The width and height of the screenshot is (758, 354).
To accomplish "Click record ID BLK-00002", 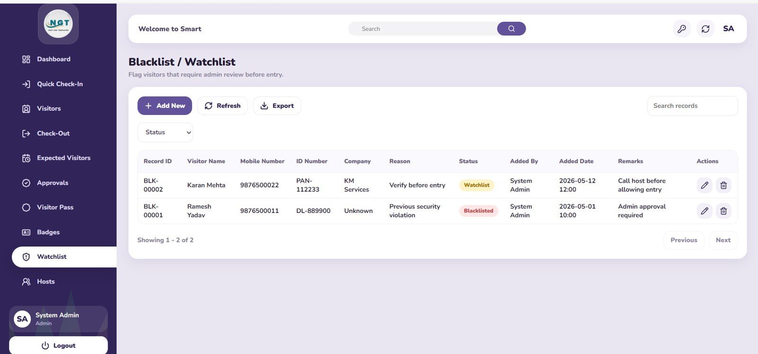I will (x=153, y=185).
